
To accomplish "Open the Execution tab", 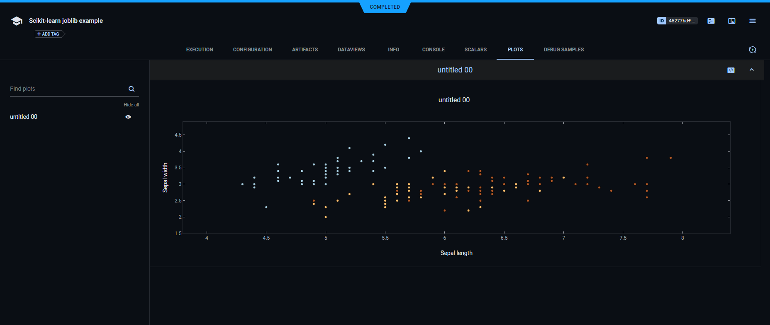I will 200,50.
